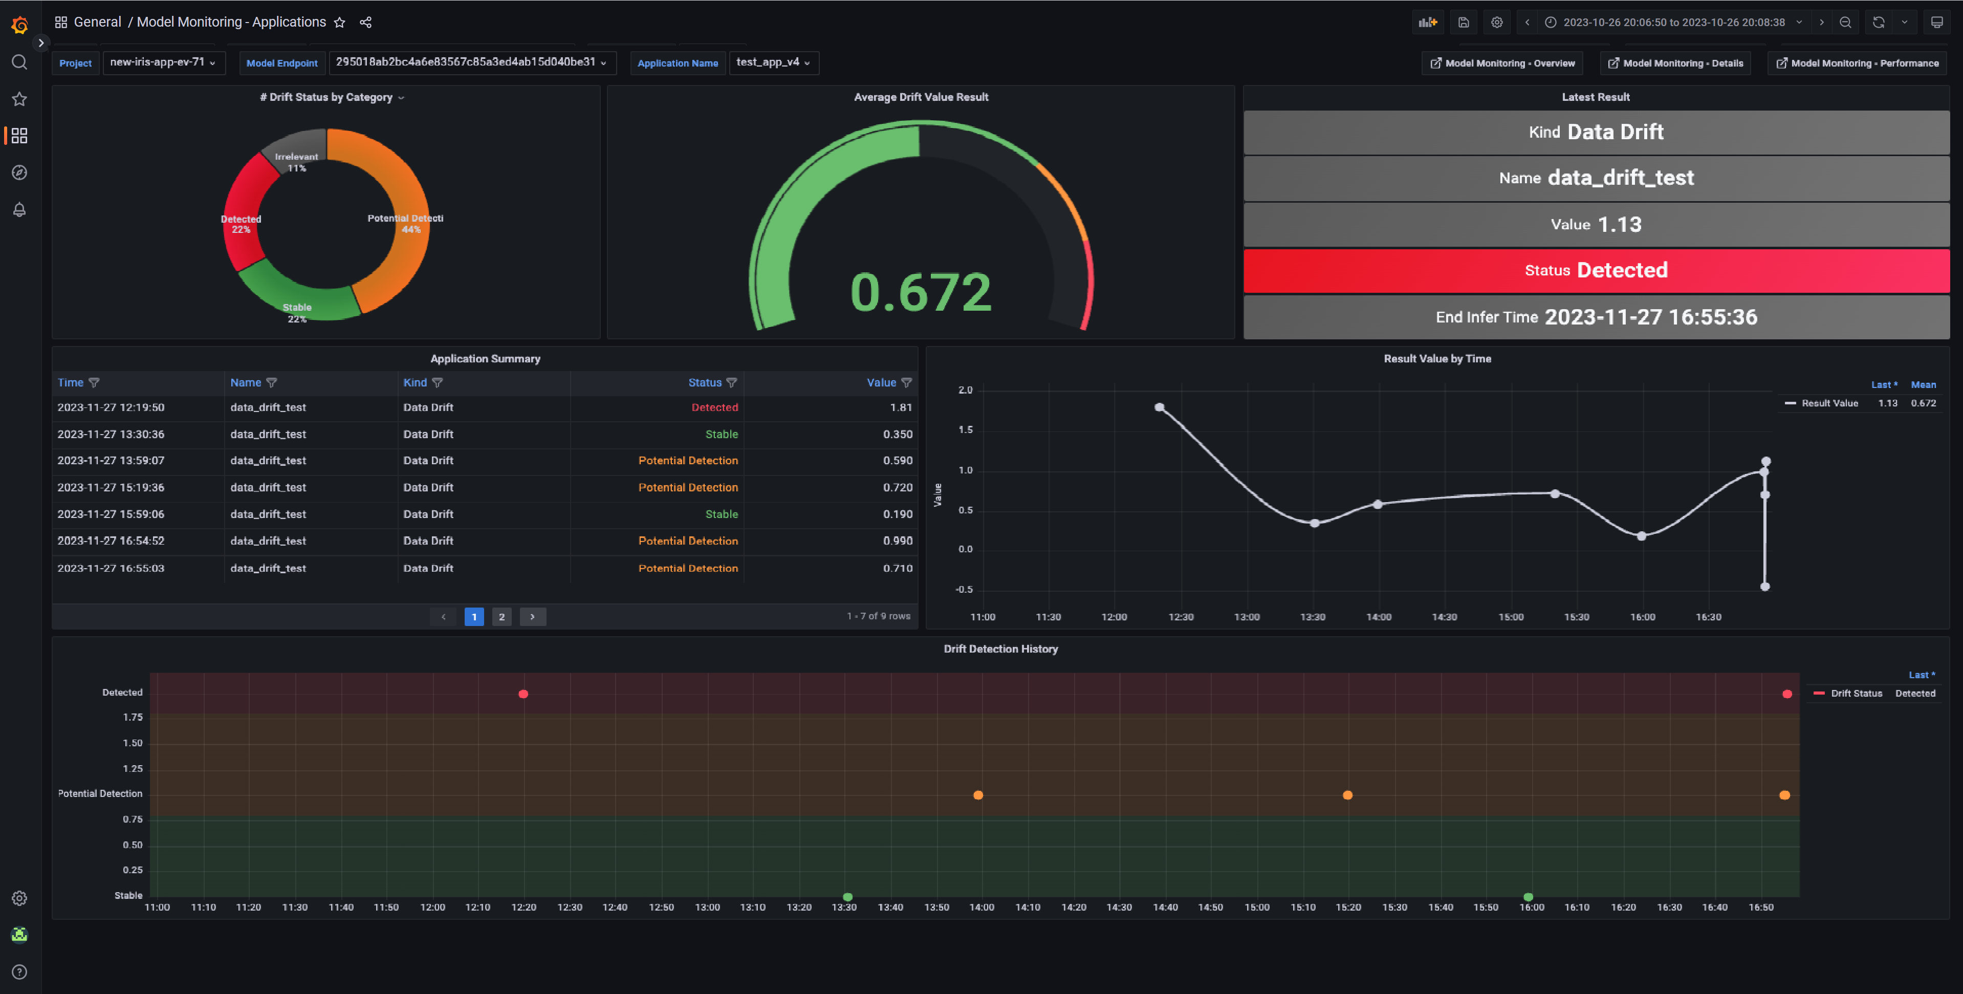1963x994 pixels.
Task: Open the Alerting bell icon
Action: point(20,210)
